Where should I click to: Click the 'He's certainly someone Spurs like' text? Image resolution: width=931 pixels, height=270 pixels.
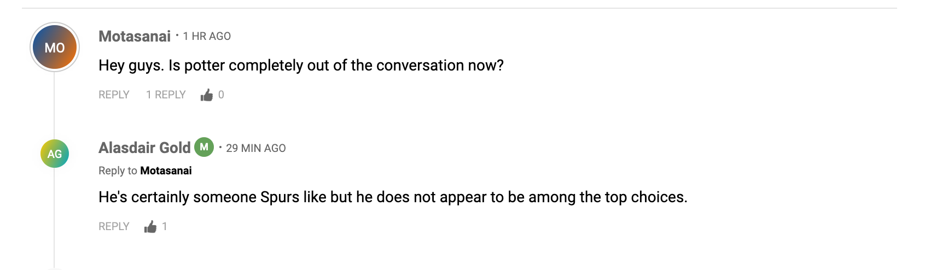coord(393,197)
